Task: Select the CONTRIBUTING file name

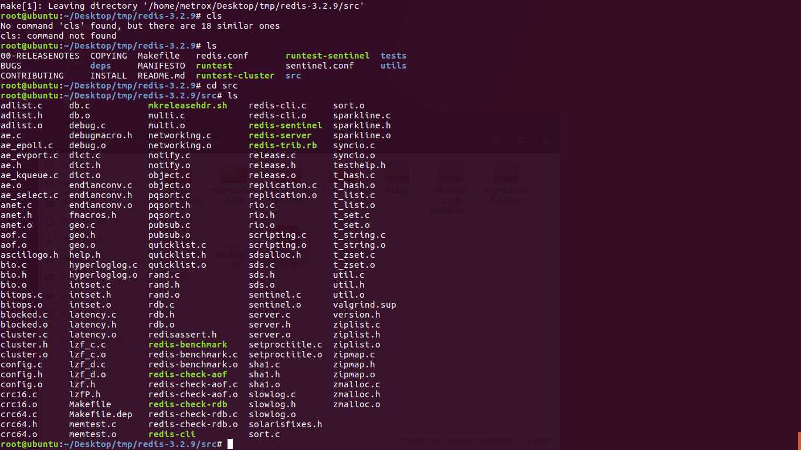Action: (x=32, y=76)
